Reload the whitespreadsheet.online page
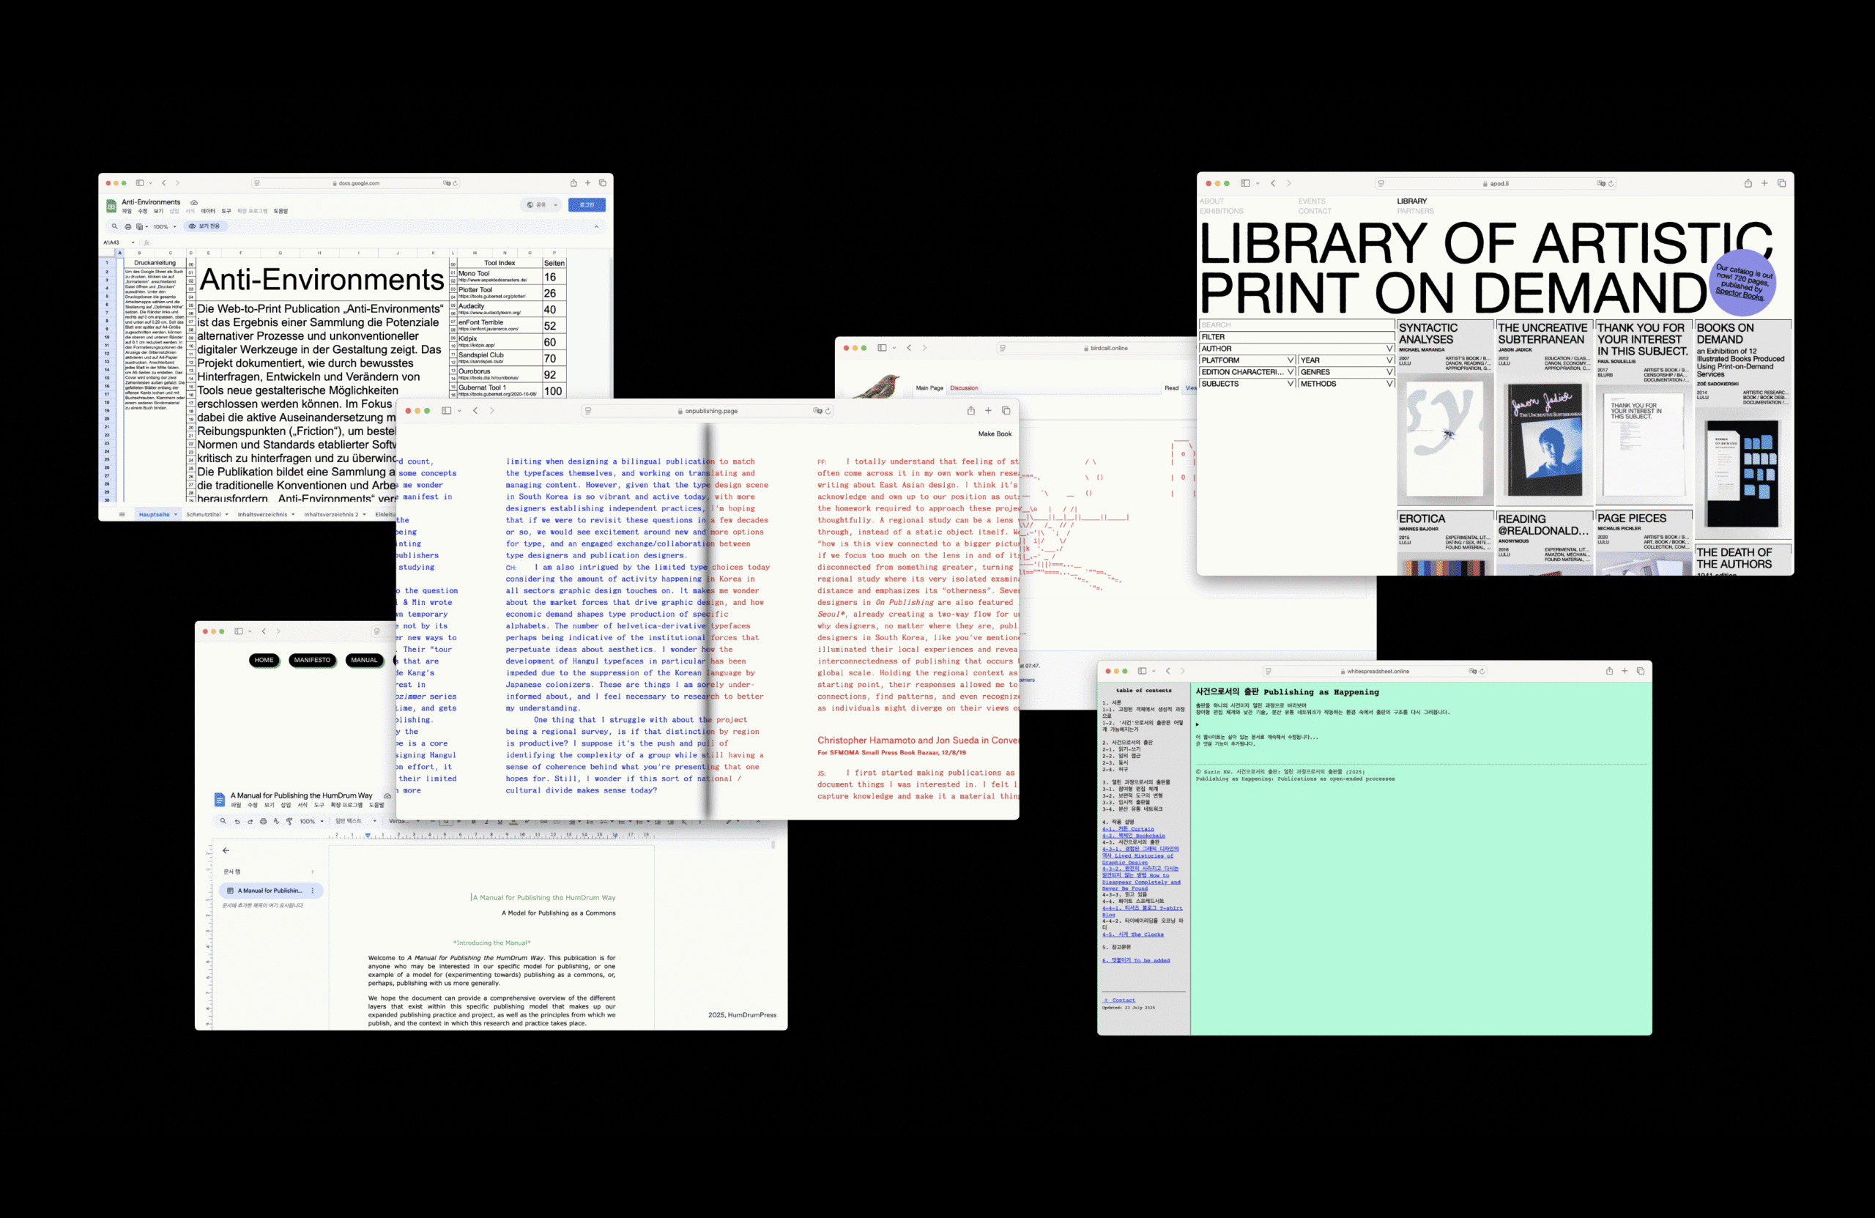This screenshot has width=1875, height=1218. pos(1482,672)
